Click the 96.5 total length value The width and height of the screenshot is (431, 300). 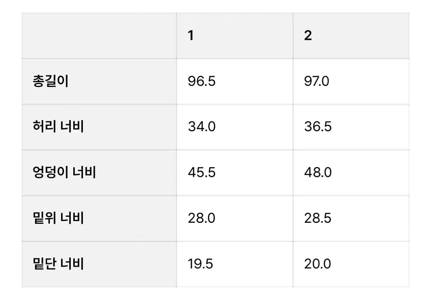click(x=201, y=82)
